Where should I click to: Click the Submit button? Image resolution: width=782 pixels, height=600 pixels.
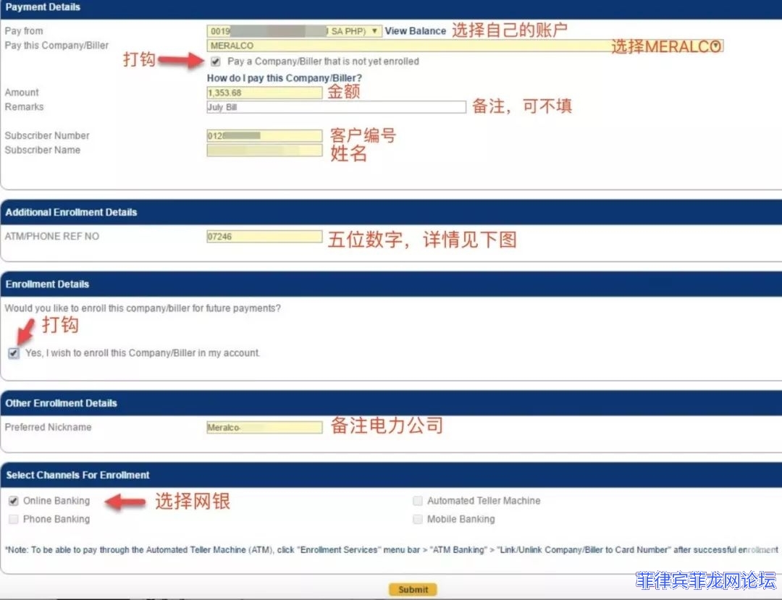[413, 590]
